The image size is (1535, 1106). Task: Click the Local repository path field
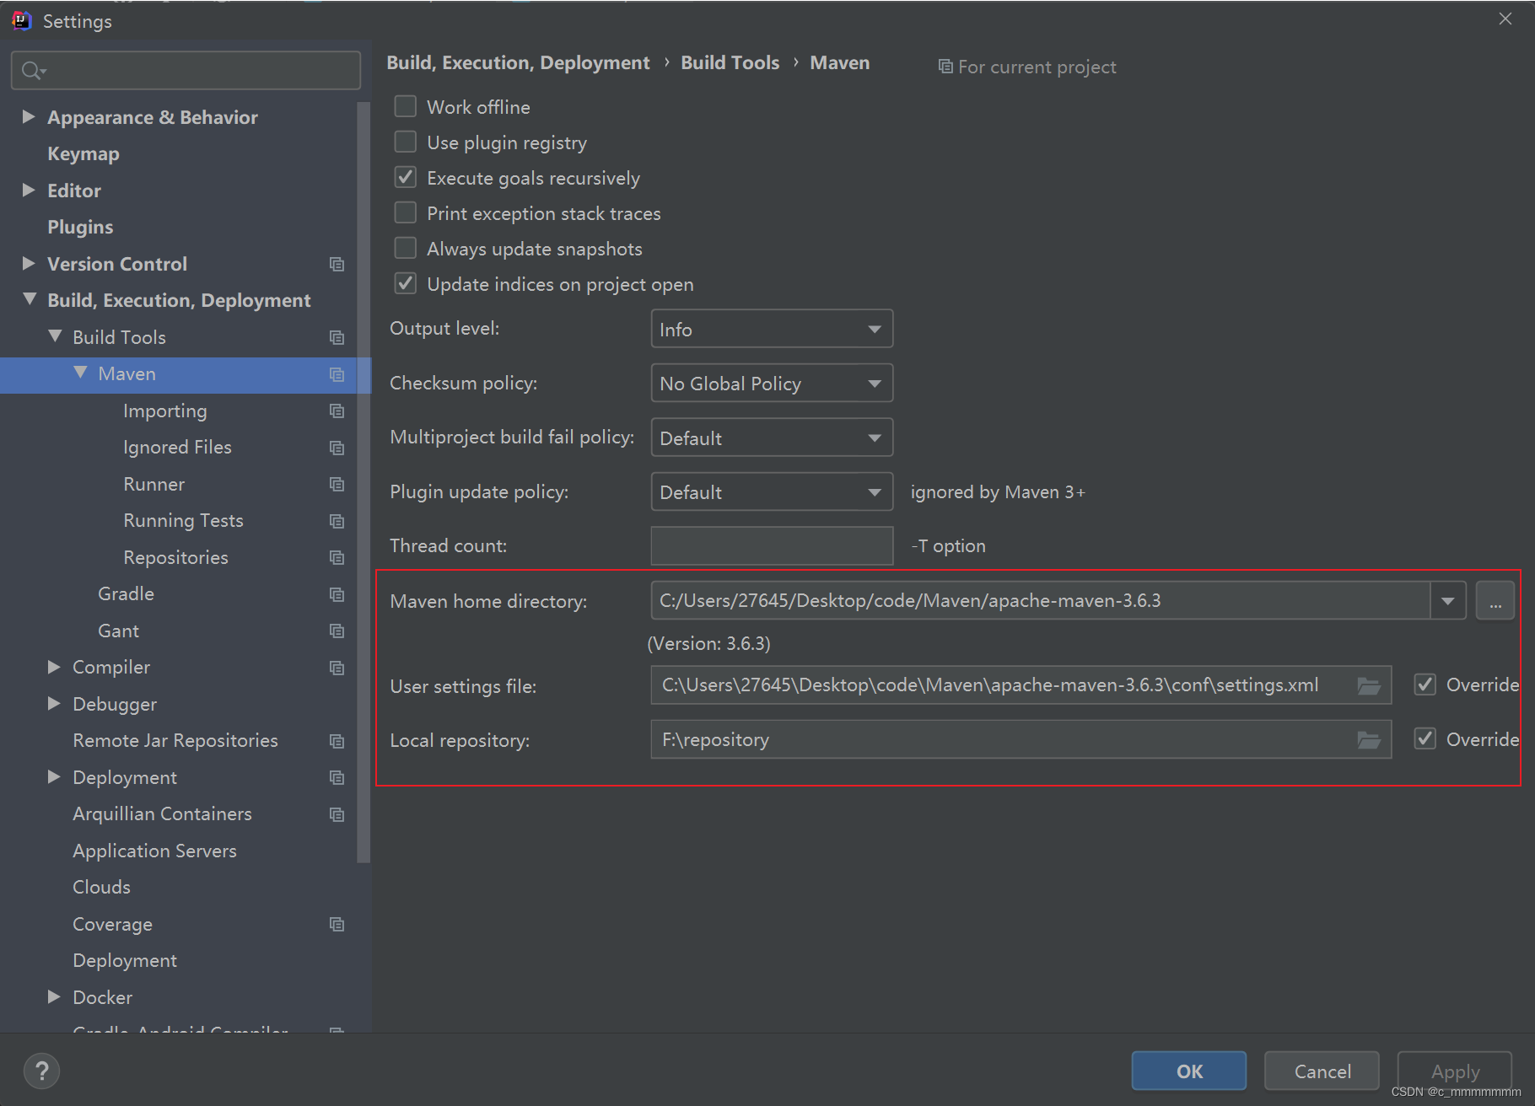point(1021,740)
